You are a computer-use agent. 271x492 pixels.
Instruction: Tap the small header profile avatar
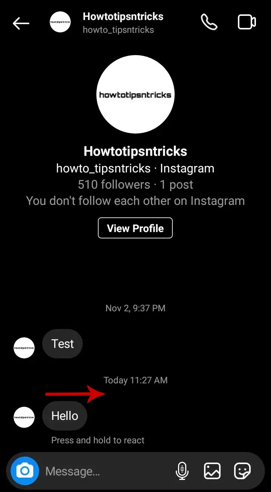(60, 22)
